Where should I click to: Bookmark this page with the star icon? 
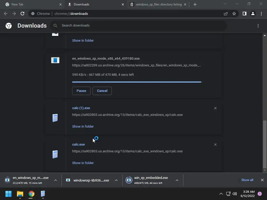click(x=234, y=14)
